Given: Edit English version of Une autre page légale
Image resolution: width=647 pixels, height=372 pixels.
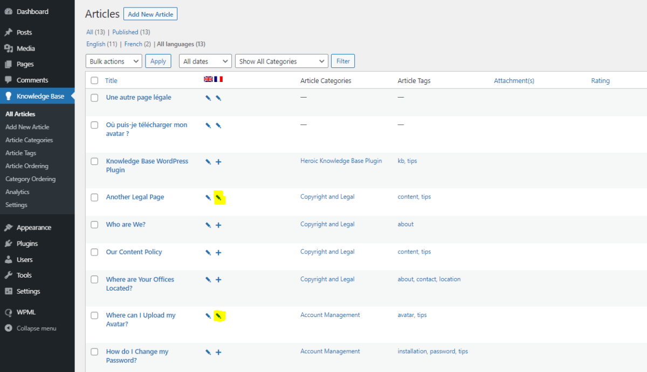Looking at the screenshot, I should click(208, 98).
